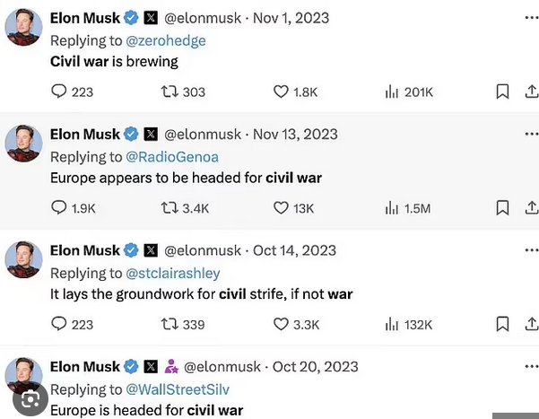This screenshot has width=539, height=419.
Task: Bookmark the Oct 14, 2023 tweet
Action: [x=502, y=324]
